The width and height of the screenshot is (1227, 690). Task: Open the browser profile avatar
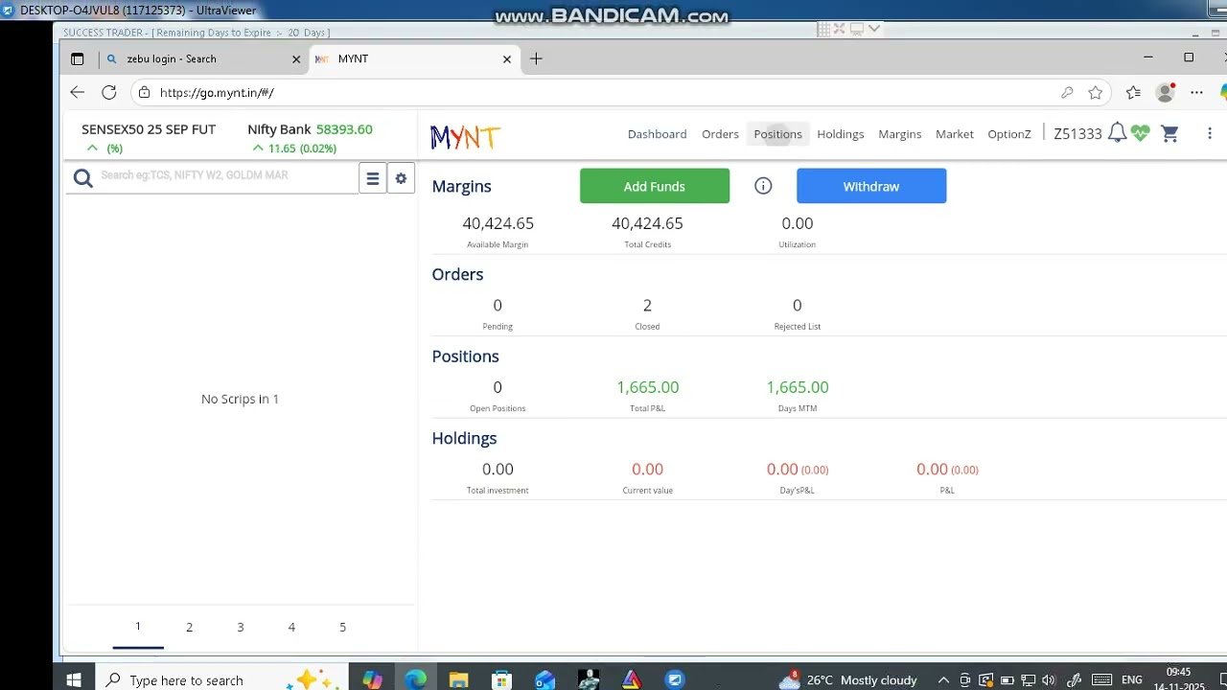pyautogui.click(x=1166, y=93)
